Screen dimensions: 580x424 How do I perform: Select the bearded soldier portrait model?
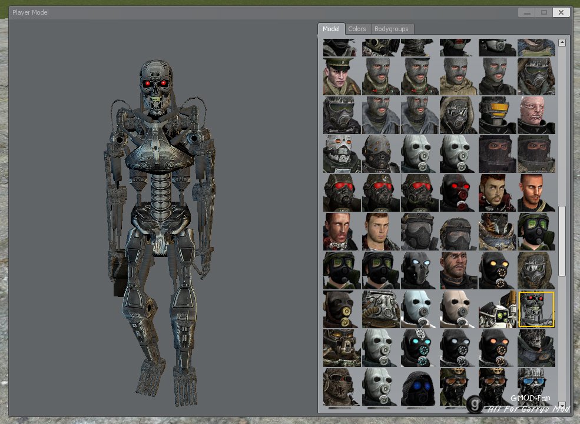coord(496,192)
